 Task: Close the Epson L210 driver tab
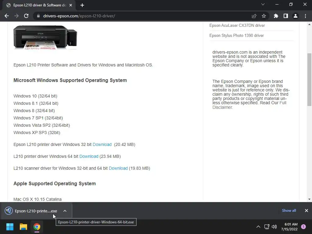(71, 5)
